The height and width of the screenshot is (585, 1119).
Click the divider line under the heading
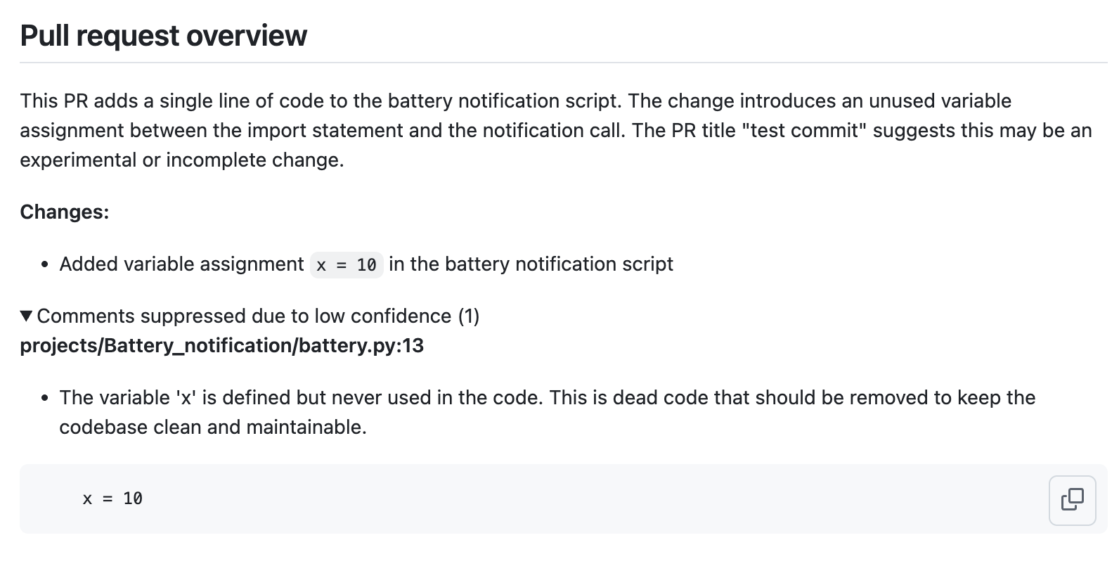tap(562, 63)
